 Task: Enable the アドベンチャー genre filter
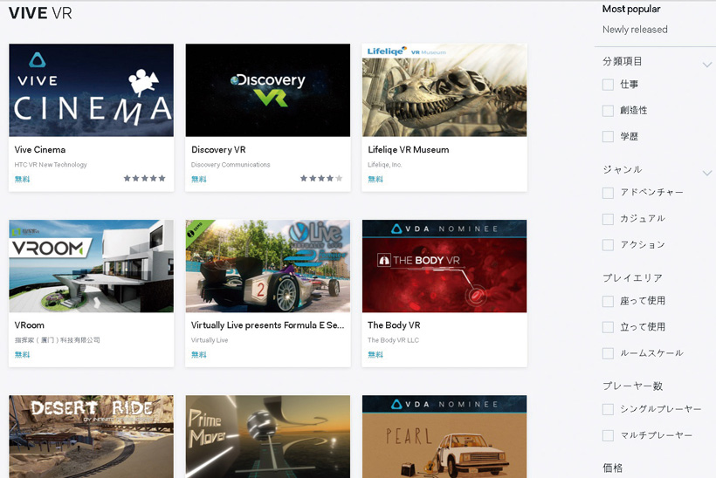point(608,193)
